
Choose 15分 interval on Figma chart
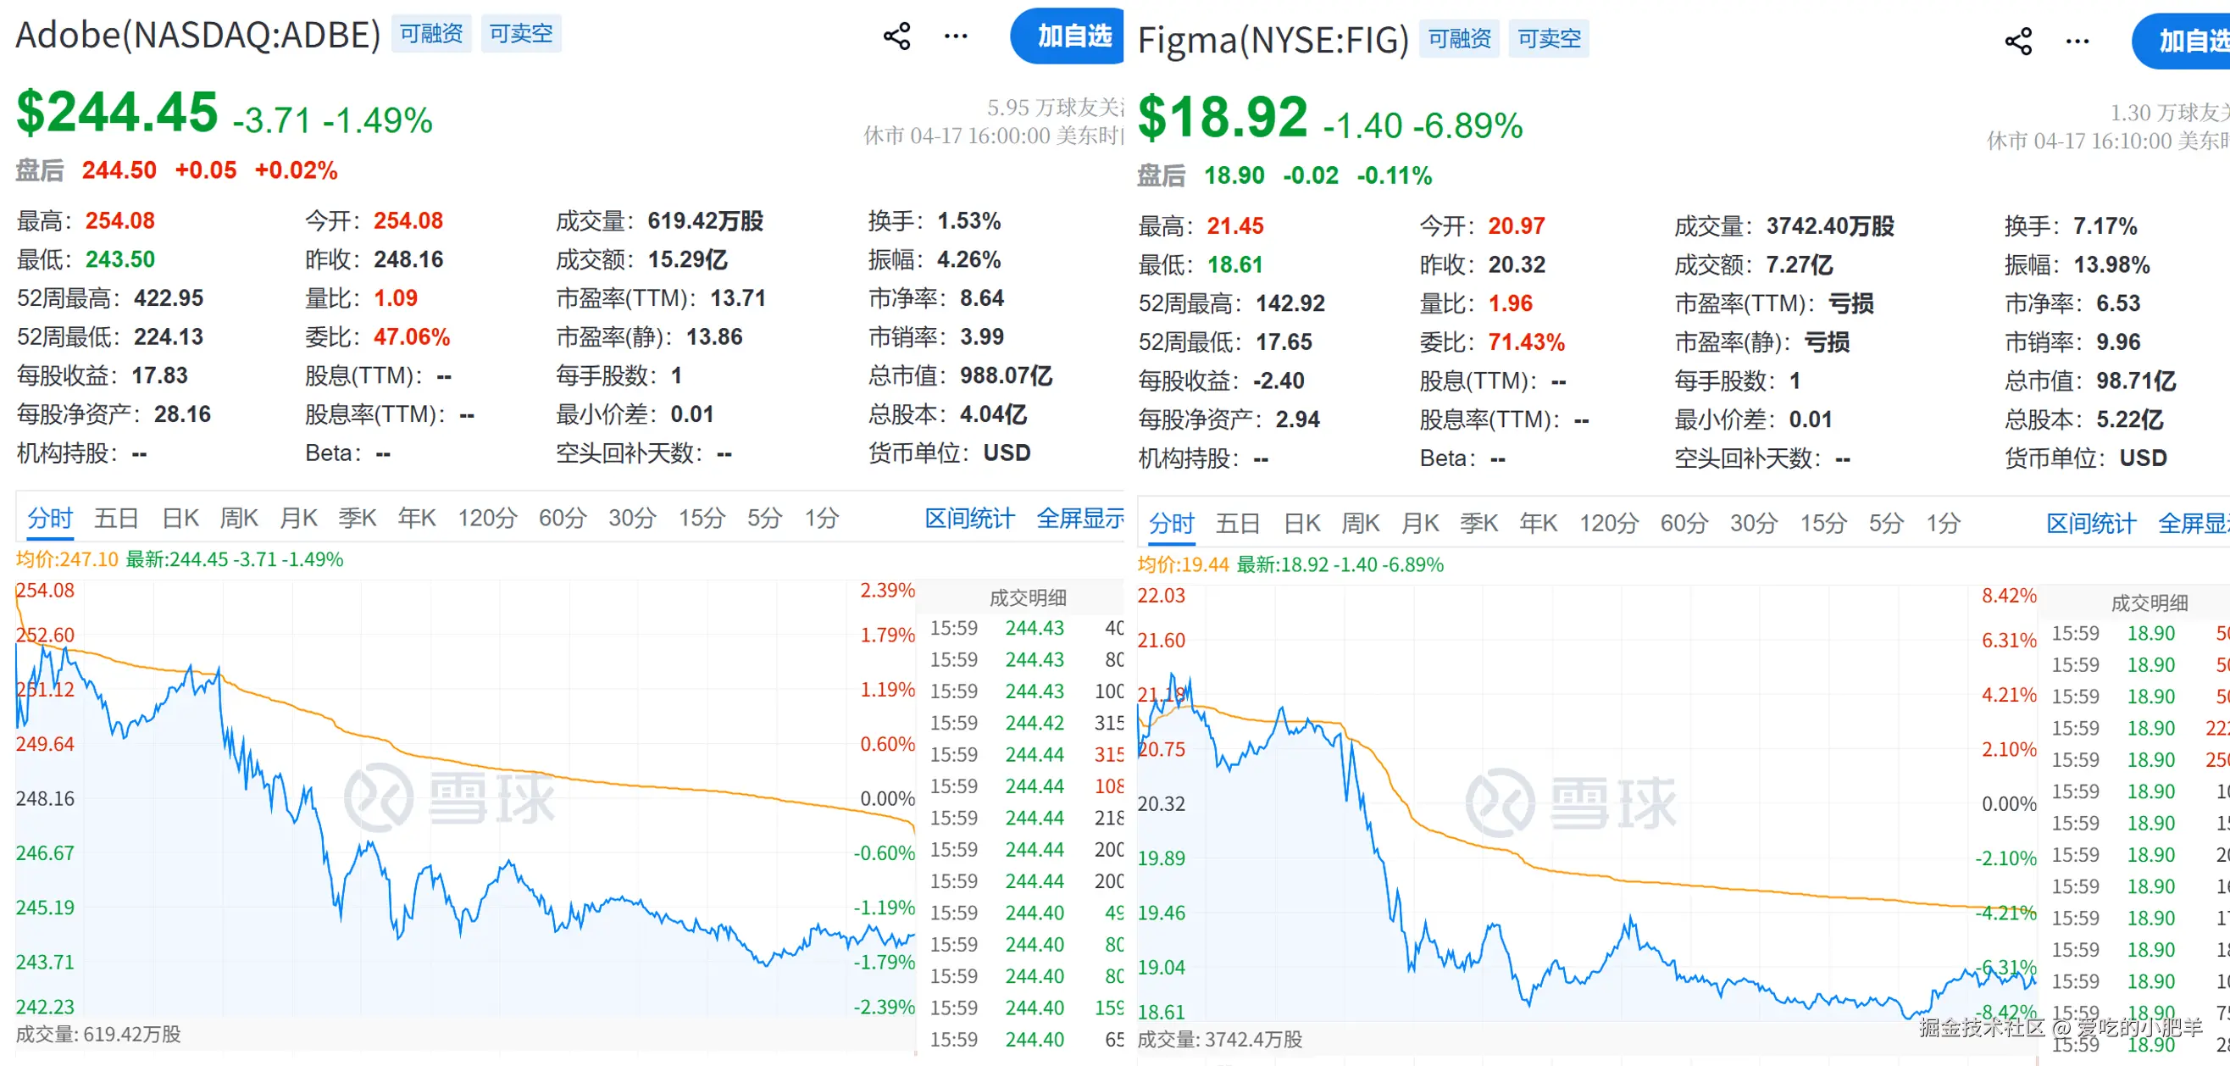pos(1823,523)
